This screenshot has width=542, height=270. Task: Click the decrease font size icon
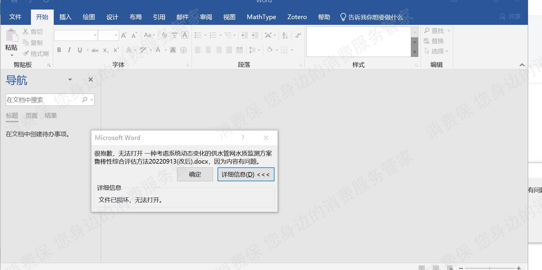click(x=134, y=35)
